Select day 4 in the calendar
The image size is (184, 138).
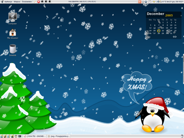[x=175, y=22]
